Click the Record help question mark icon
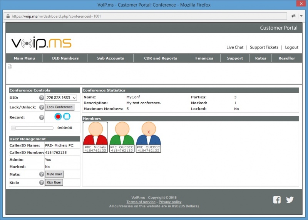308x220 pixels. tap(42, 117)
